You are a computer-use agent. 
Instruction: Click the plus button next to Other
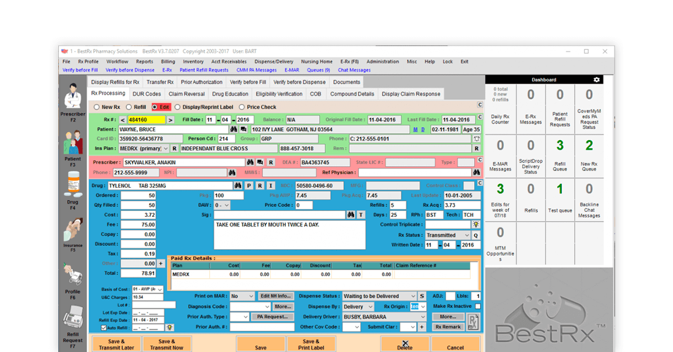pos(161,263)
